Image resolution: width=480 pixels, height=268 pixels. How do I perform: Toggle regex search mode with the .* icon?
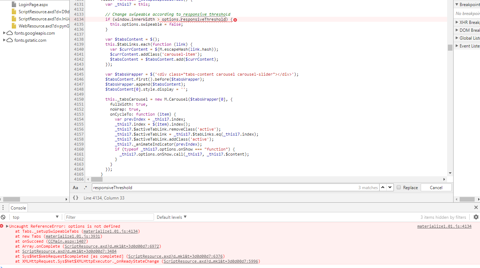[85, 187]
